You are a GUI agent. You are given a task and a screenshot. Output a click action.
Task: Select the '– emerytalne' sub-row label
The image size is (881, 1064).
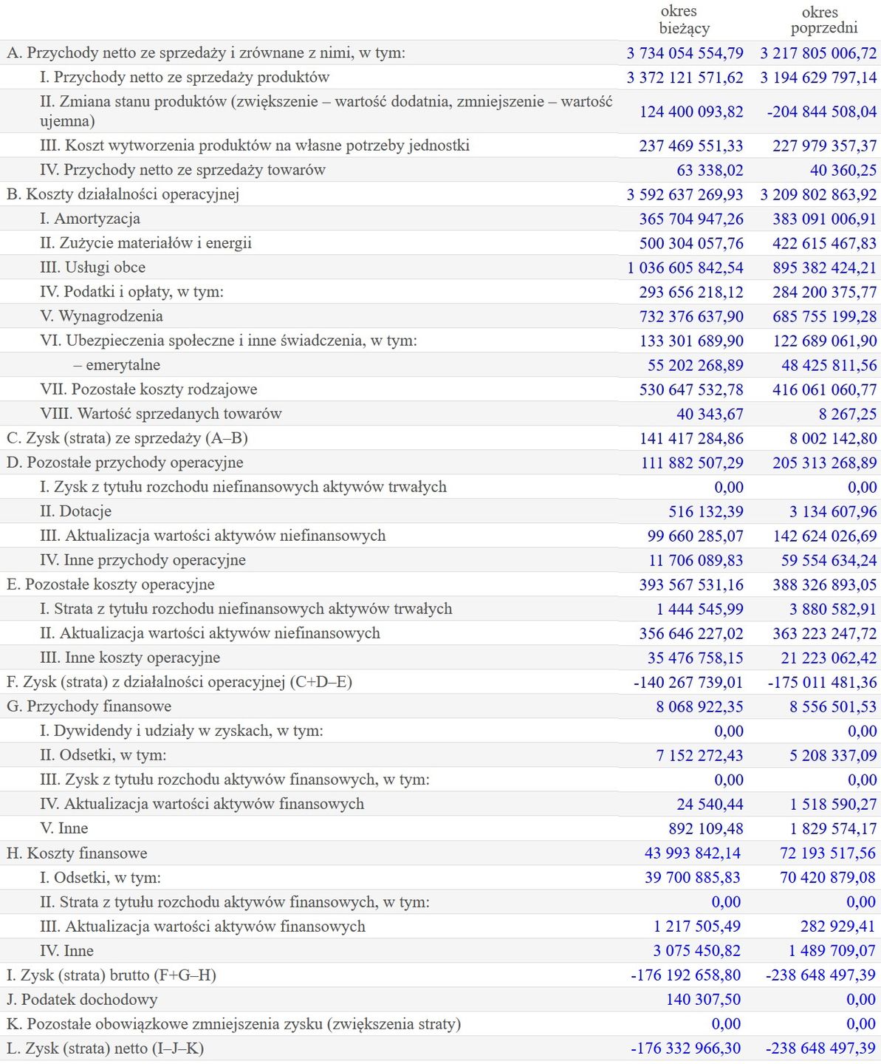click(x=117, y=364)
